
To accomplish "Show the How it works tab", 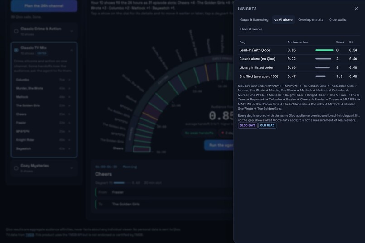I will point(251,29).
